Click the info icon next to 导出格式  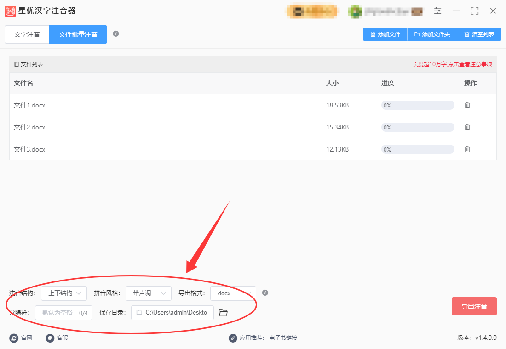265,293
